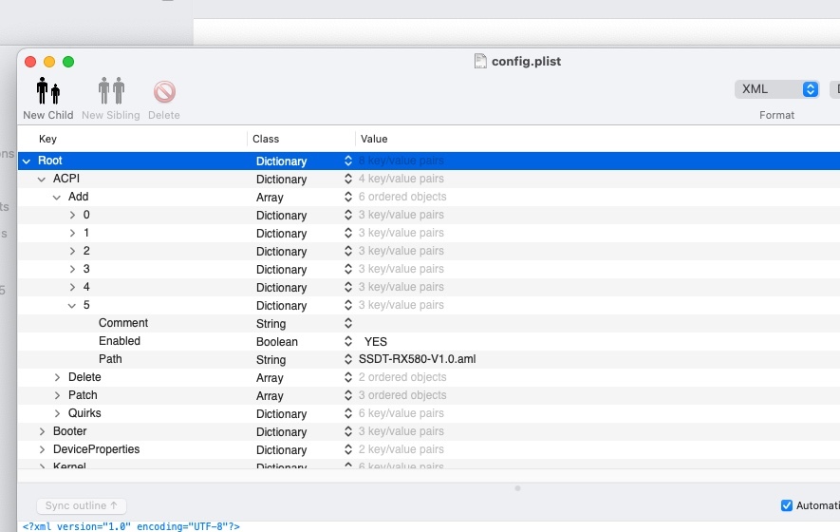Expand item 1 under Add

pyautogui.click(x=72, y=234)
